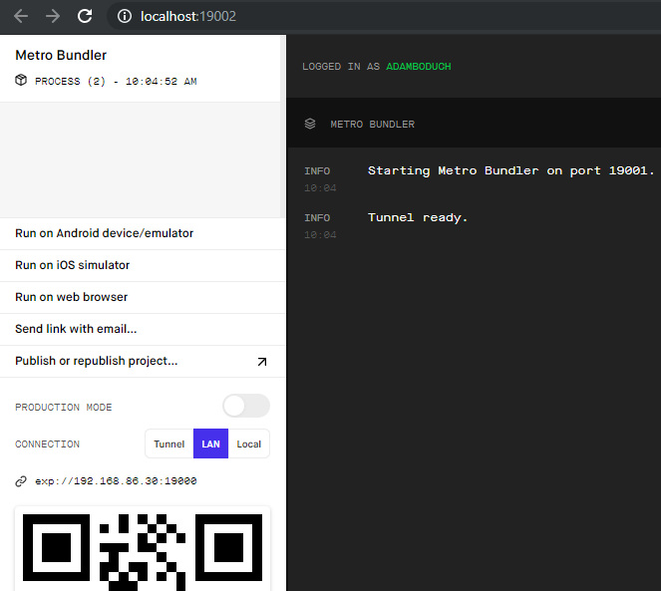Image resolution: width=661 pixels, height=591 pixels.
Task: Enable the Production Mode toggle
Action: click(x=245, y=406)
